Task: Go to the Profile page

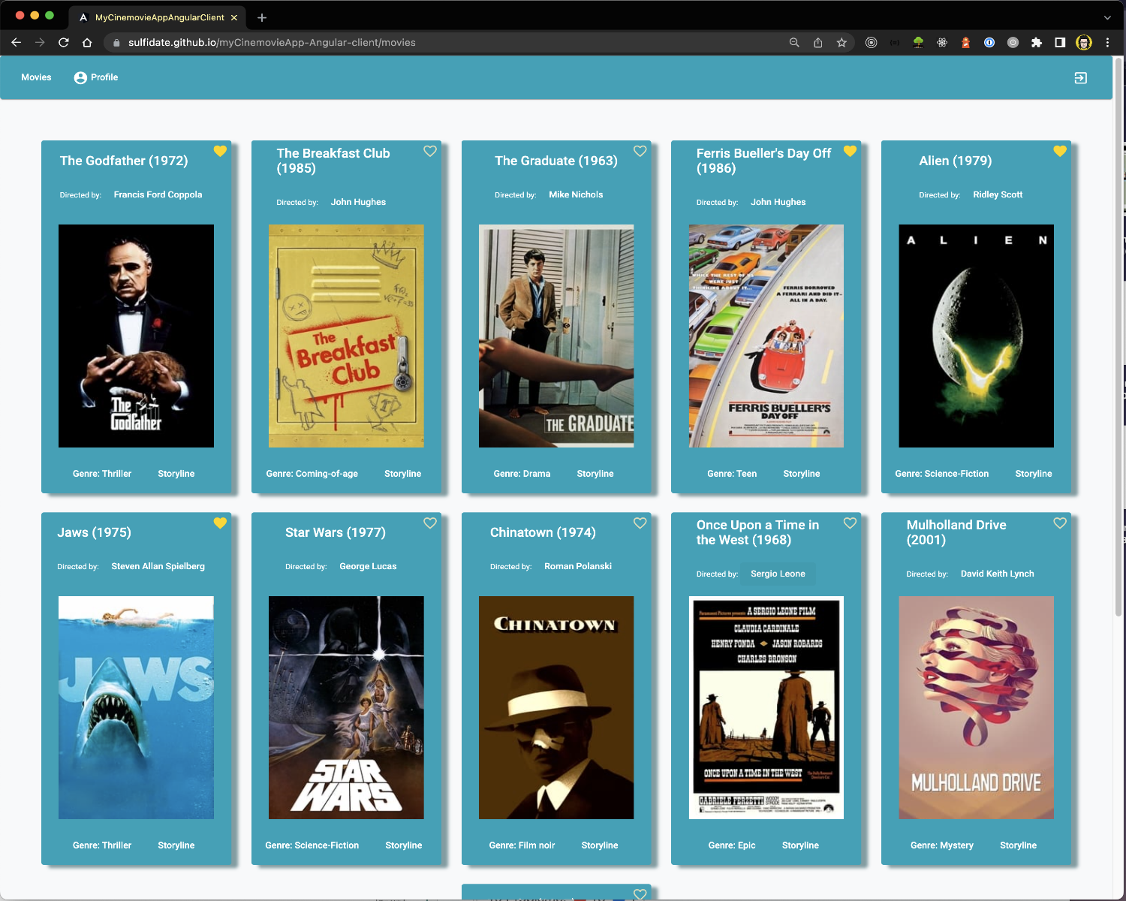Action: click(x=96, y=77)
